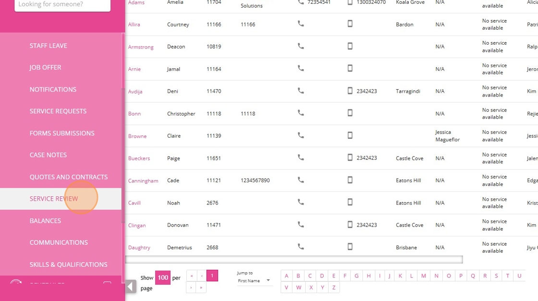The image size is (538, 301).
Task: Click the mobile icon in Bonn's row
Action: (x=350, y=113)
